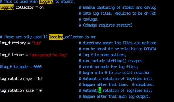Click the '1d' rotation age value
The width and height of the screenshot is (174, 102).
(x=39, y=79)
